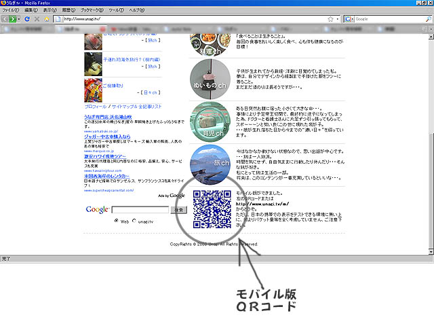Open the ファイル(F) menu
This screenshot has height=326, width=434.
[x=11, y=10]
